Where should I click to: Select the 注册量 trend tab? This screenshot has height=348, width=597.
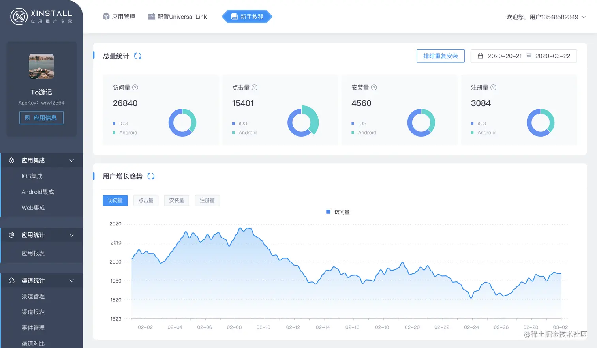(x=207, y=200)
